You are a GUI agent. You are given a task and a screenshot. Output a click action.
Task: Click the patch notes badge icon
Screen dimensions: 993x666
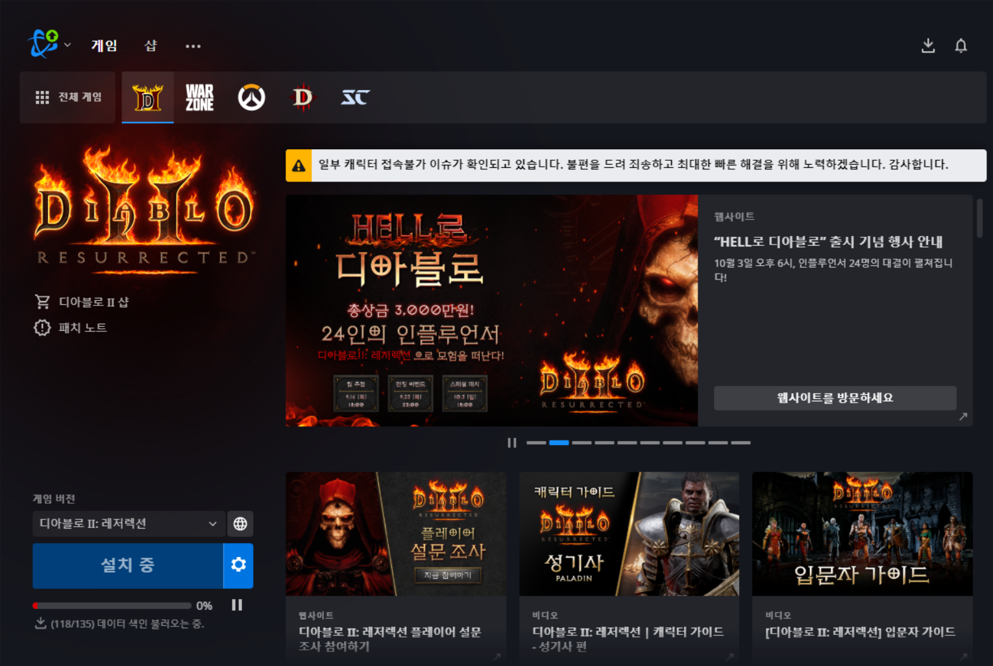click(x=42, y=327)
